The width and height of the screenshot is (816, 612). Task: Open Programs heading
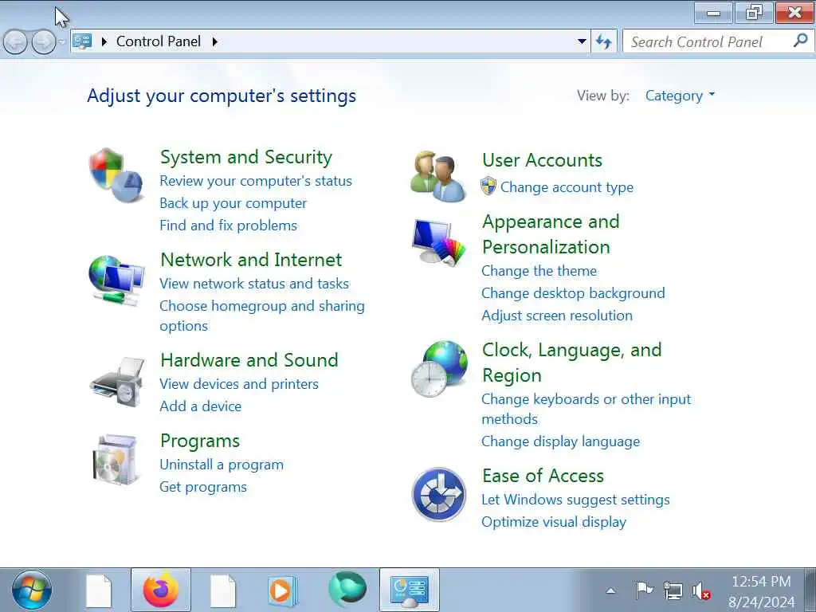(x=200, y=441)
